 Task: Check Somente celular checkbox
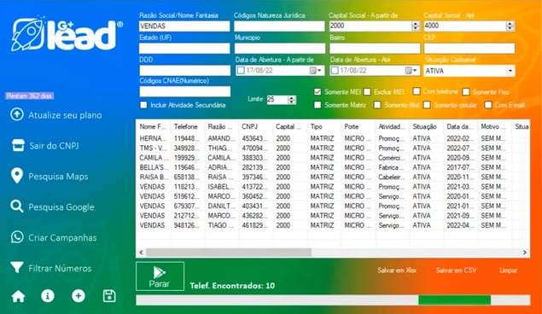[x=427, y=105]
